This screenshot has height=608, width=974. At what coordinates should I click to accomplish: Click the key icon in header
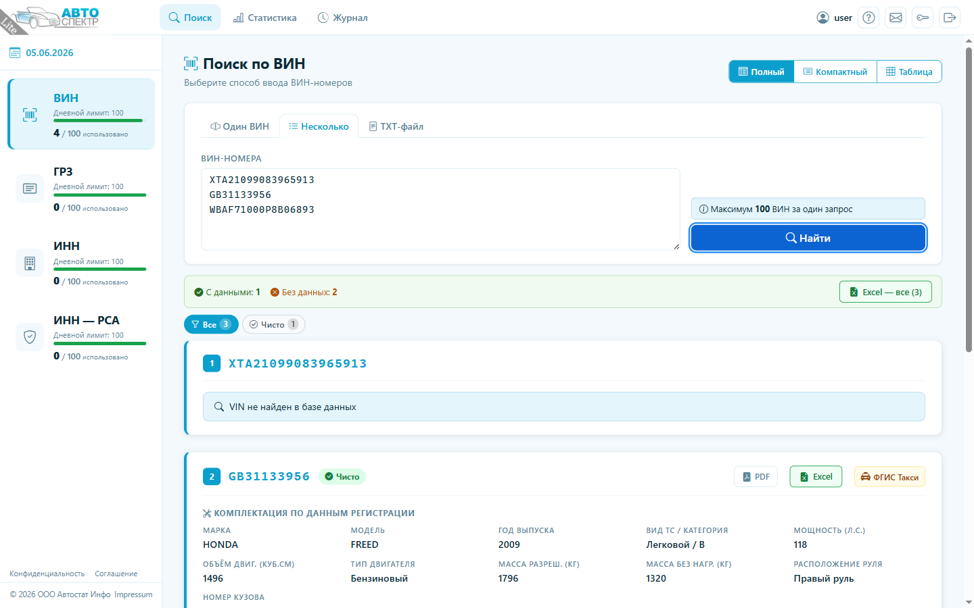click(x=923, y=18)
